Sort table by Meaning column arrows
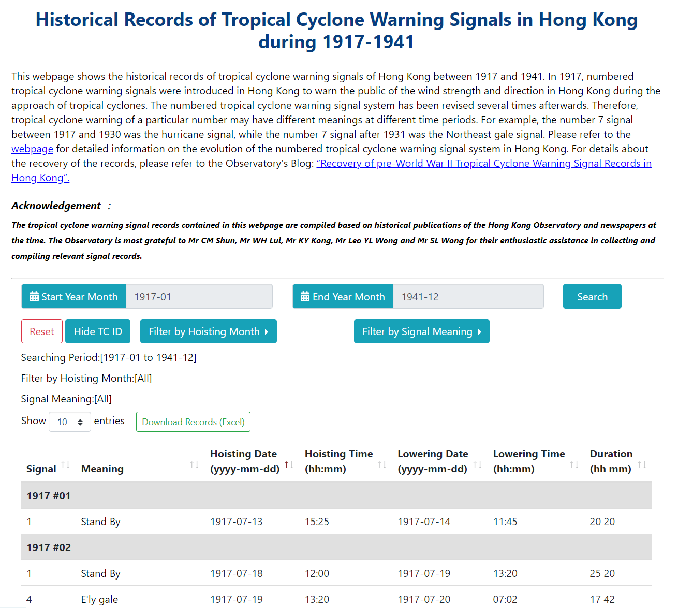This screenshot has width=678, height=608. pyautogui.click(x=195, y=465)
